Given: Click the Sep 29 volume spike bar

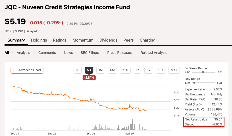Looking at the screenshot, I should [132, 125].
